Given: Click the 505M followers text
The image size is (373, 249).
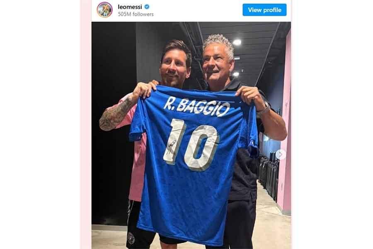Looking at the screenshot, I should pos(136,14).
